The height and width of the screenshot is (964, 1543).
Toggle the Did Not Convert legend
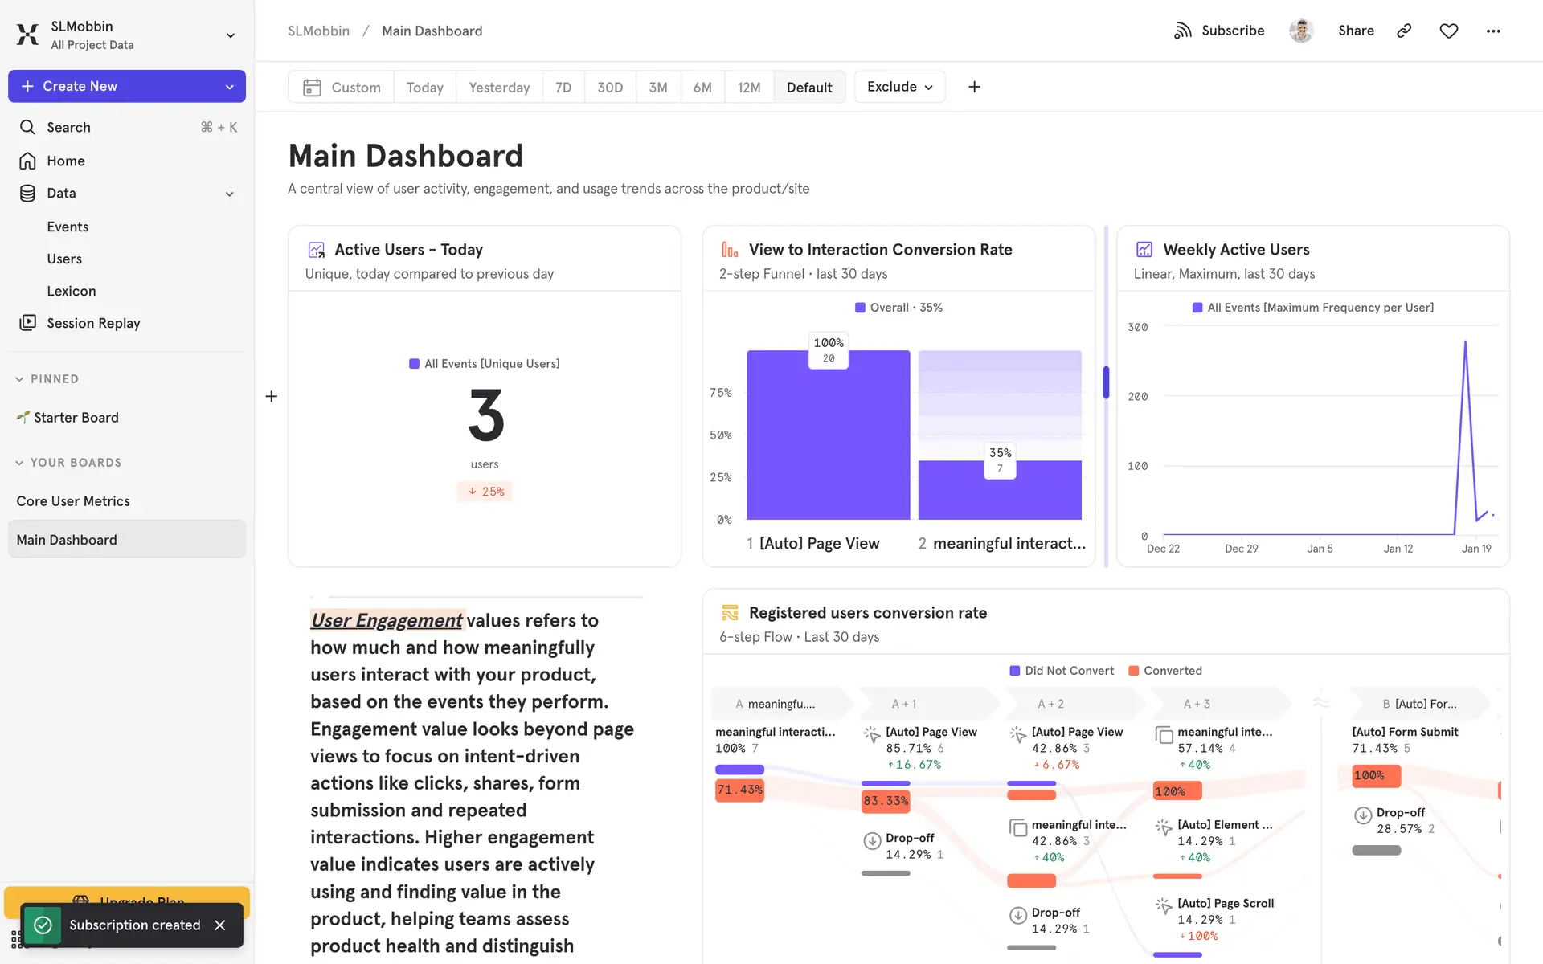[x=1062, y=671]
